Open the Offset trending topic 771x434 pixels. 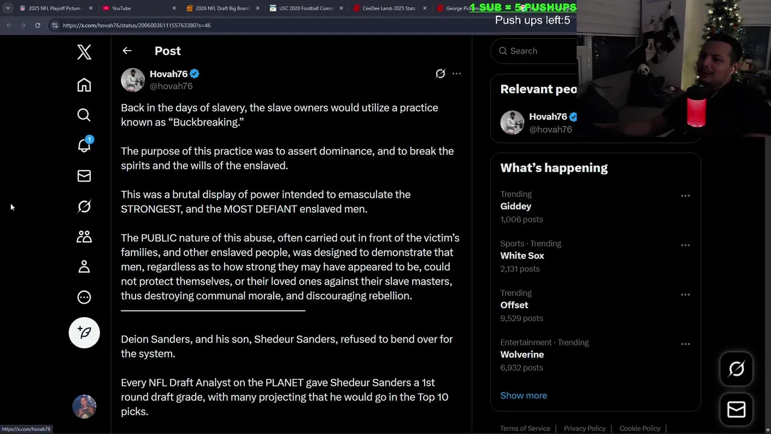(x=514, y=305)
